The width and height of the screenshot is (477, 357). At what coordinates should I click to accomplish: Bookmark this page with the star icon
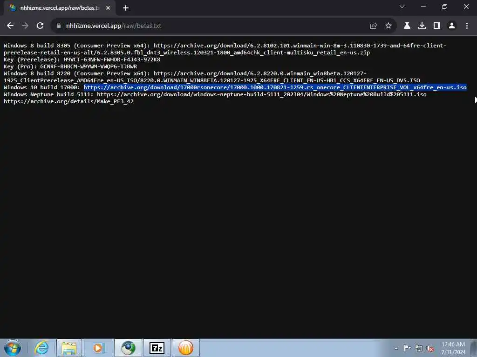coord(388,26)
